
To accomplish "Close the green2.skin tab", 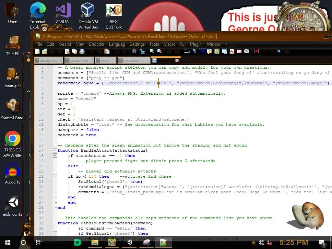I will pos(91,61).
